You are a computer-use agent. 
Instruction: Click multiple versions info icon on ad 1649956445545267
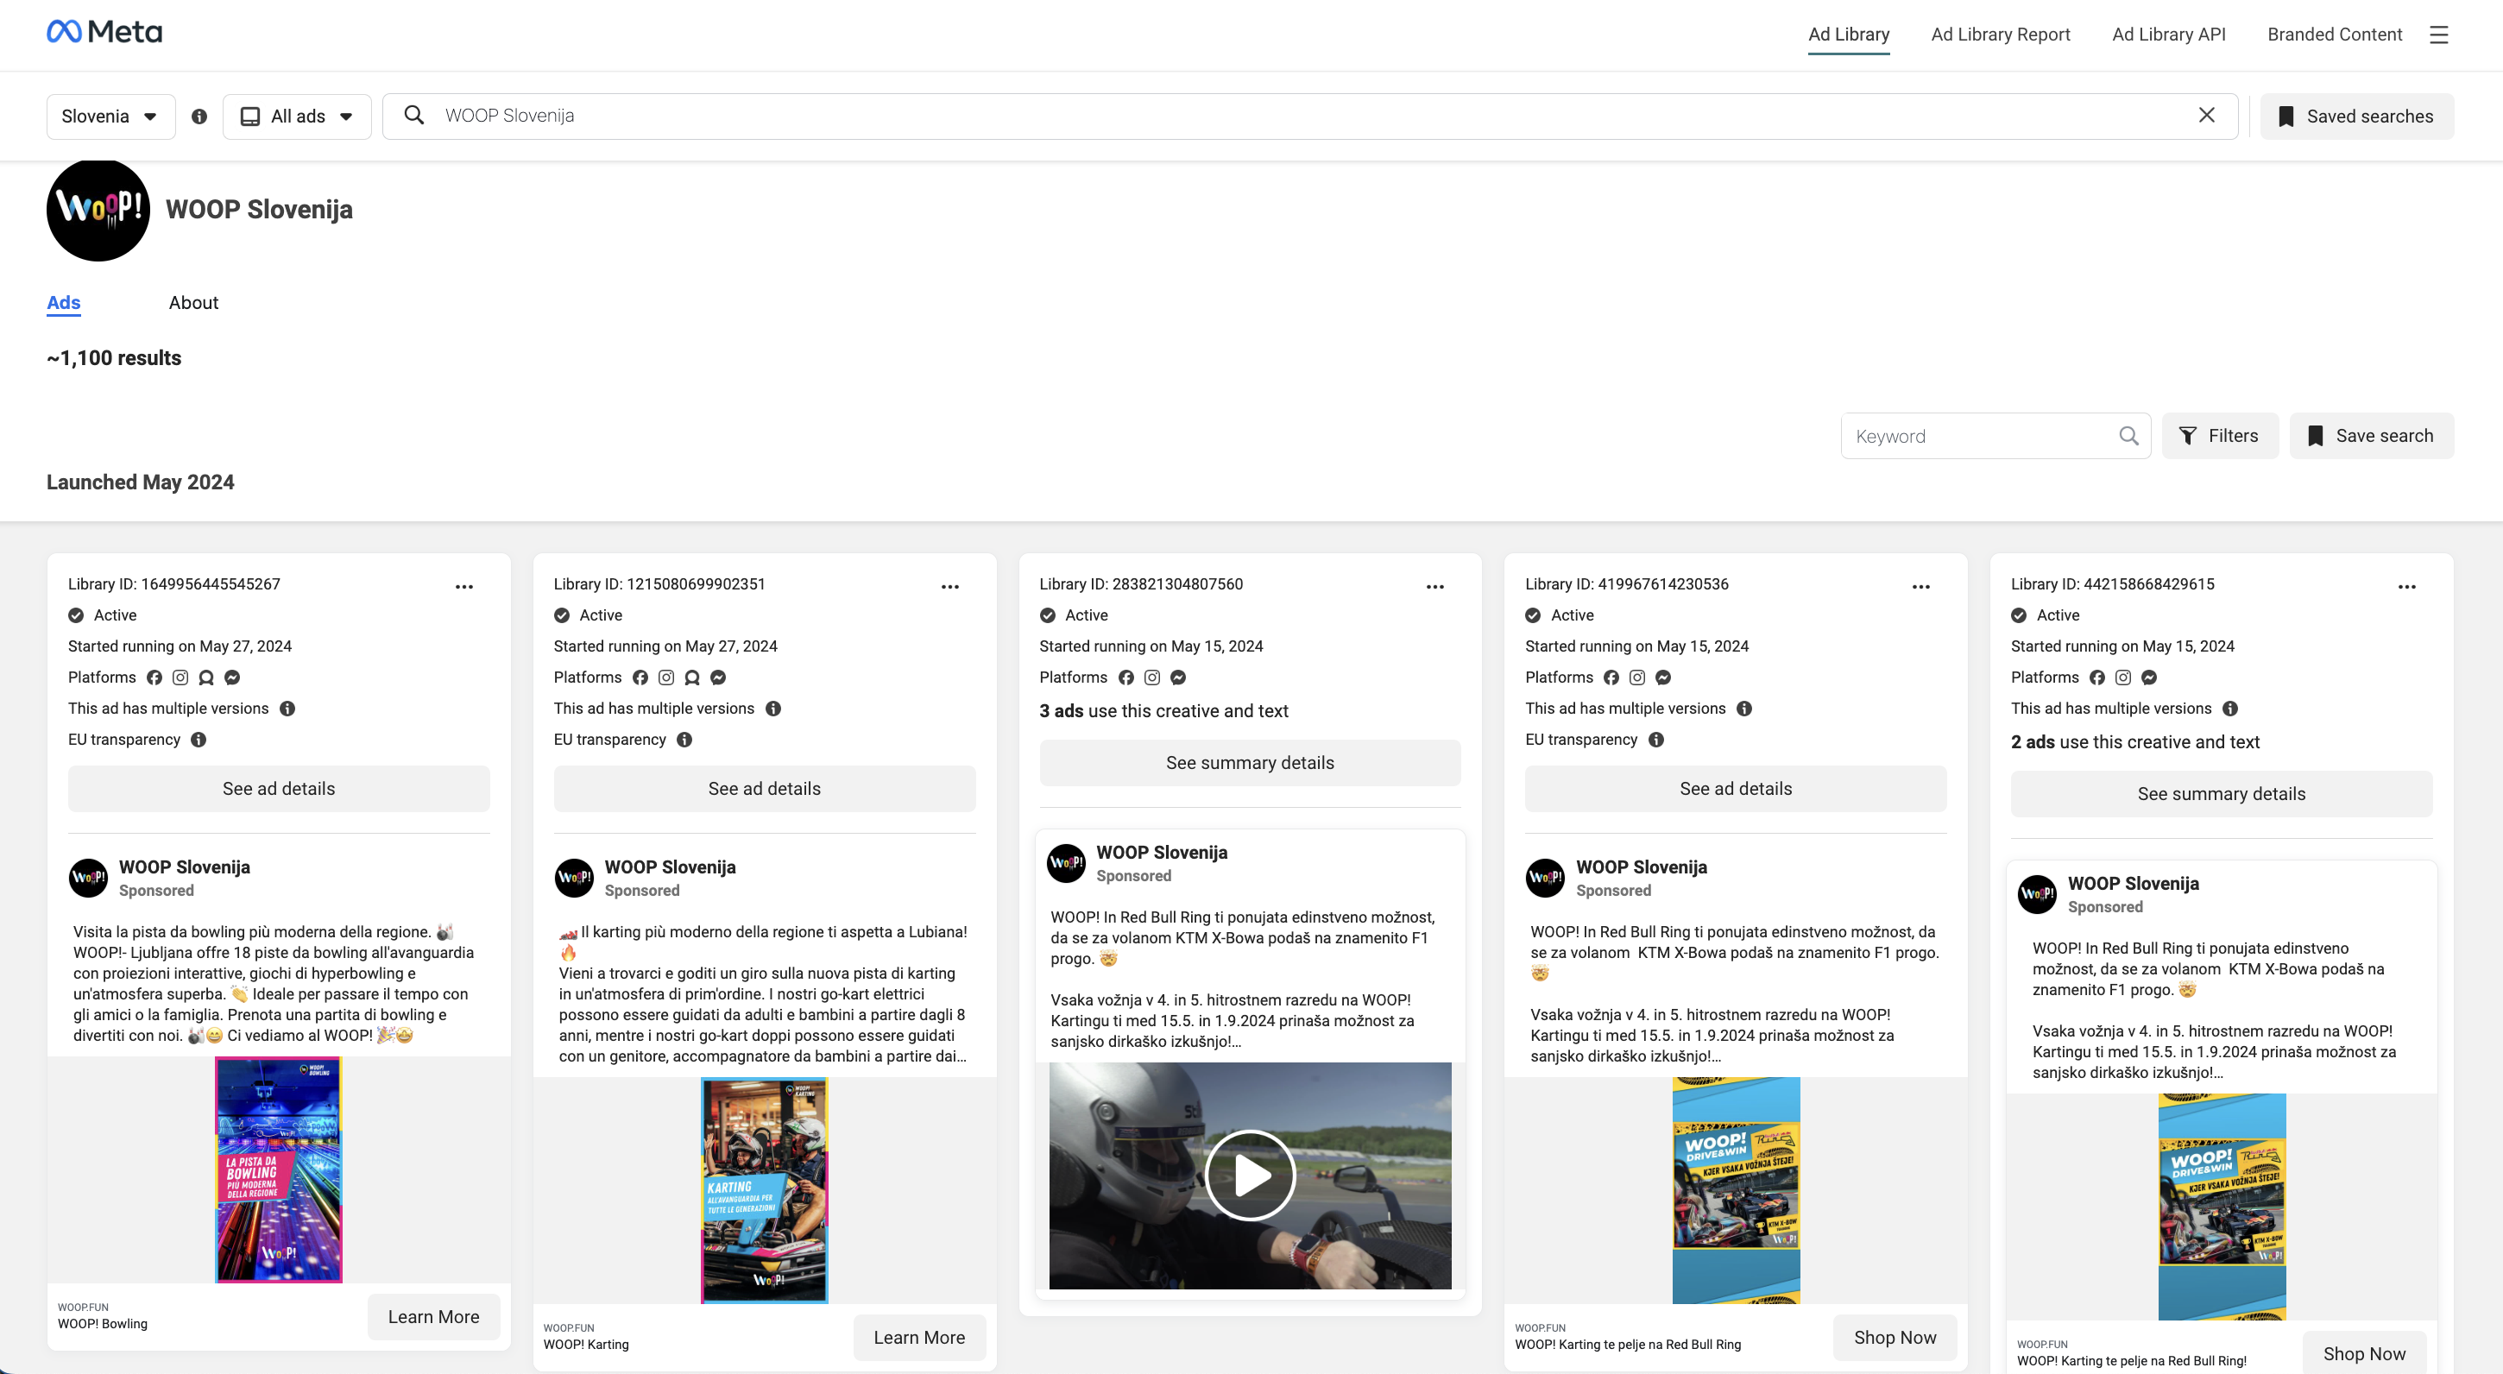[x=287, y=709]
